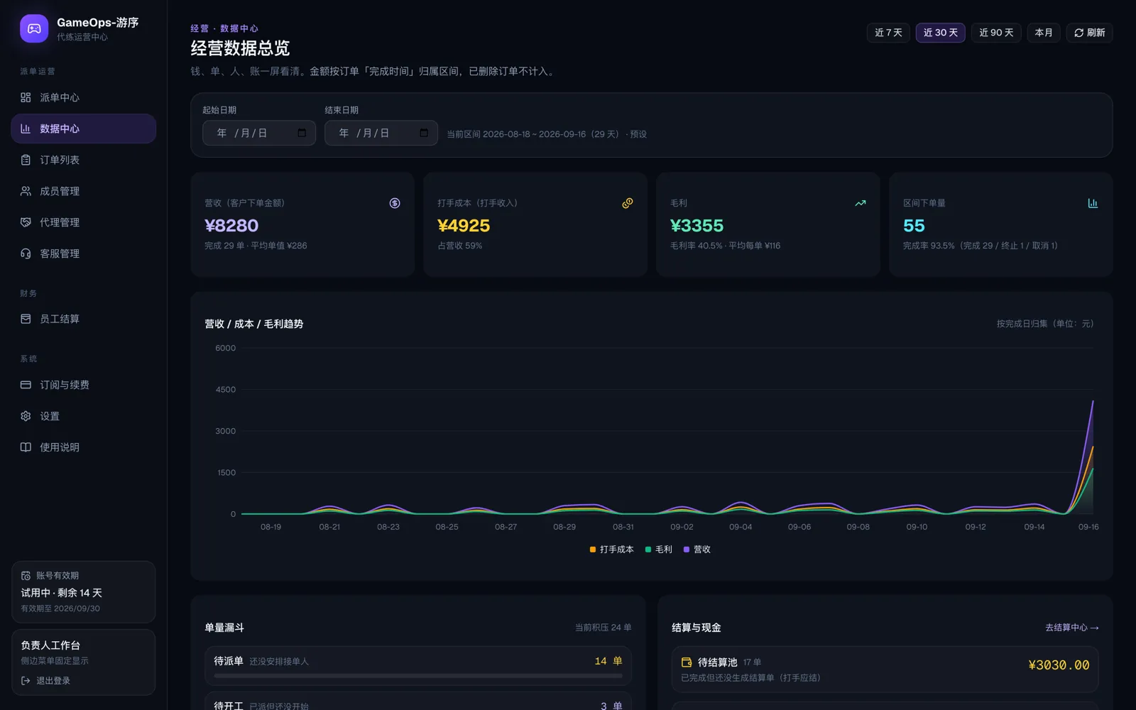Screen dimensions: 1136x710
Task: Open 客服管理 from the sidebar
Action: point(83,253)
